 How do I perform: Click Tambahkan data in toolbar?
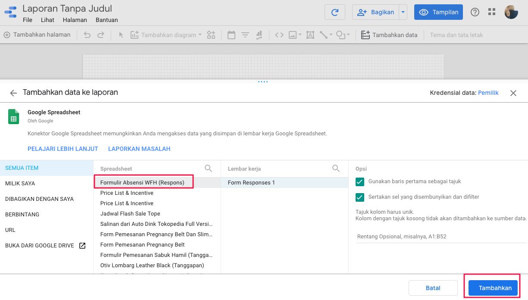[x=389, y=35]
